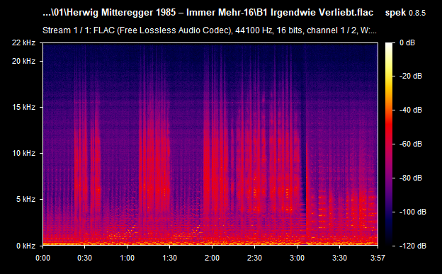
Task: Click the '15 kHz' frequency axis label
Action: coord(23,107)
